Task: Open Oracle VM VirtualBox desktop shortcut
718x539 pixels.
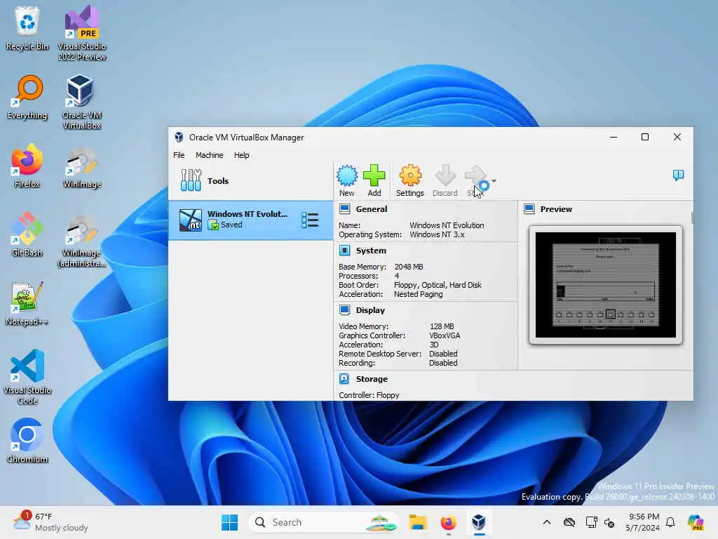Action: tap(81, 102)
